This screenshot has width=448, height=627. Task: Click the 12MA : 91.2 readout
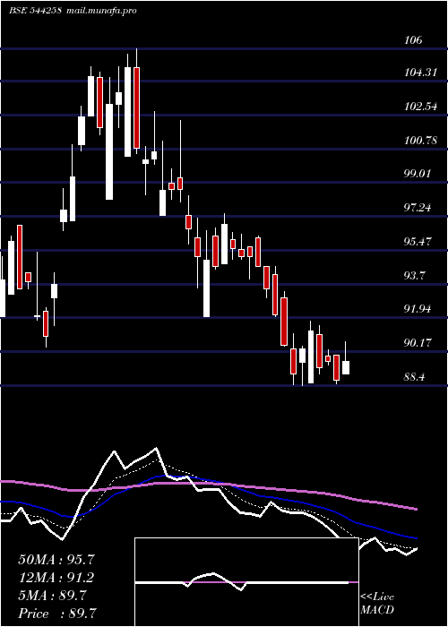click(56, 578)
